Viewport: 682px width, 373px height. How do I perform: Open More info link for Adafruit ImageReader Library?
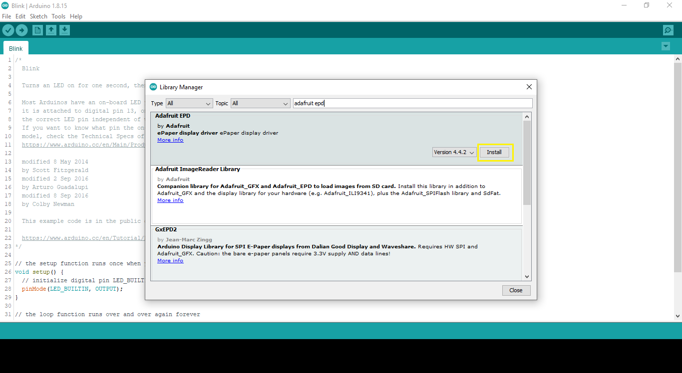pos(170,200)
